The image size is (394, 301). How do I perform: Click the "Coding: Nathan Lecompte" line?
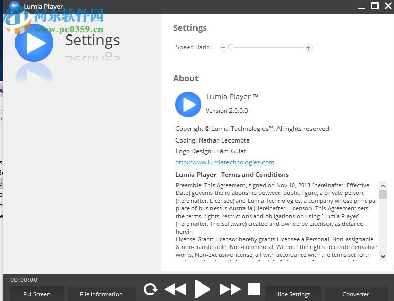(212, 140)
